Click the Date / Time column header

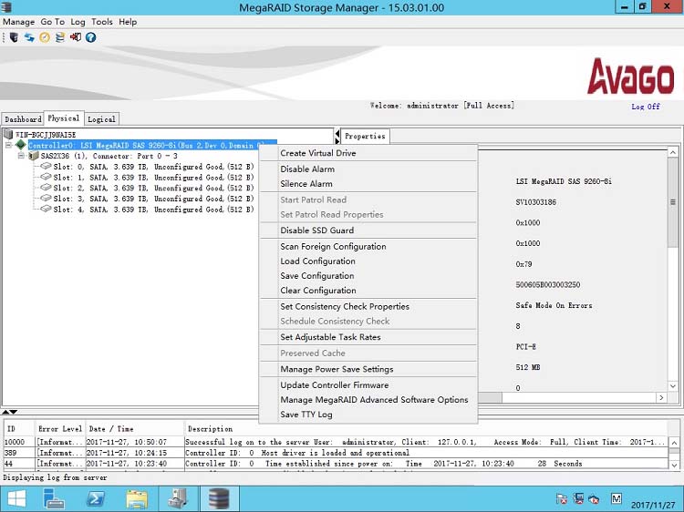coord(134,429)
